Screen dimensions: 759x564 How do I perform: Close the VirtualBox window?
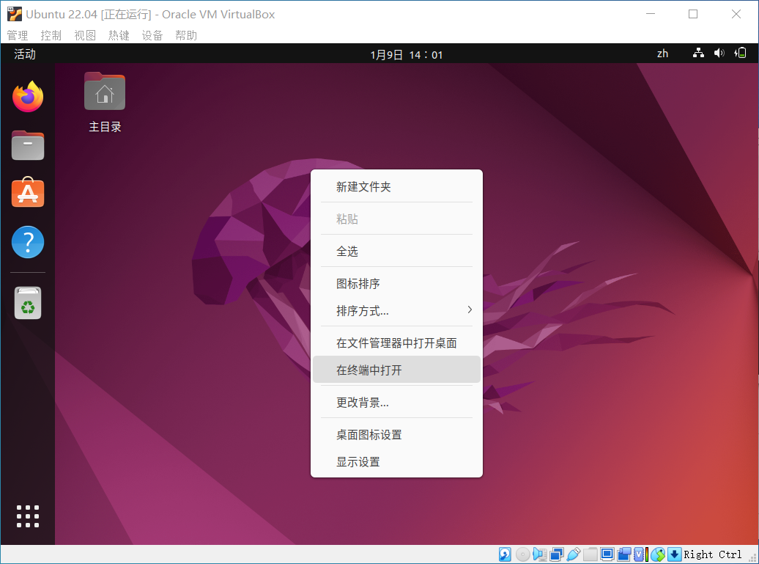(736, 14)
